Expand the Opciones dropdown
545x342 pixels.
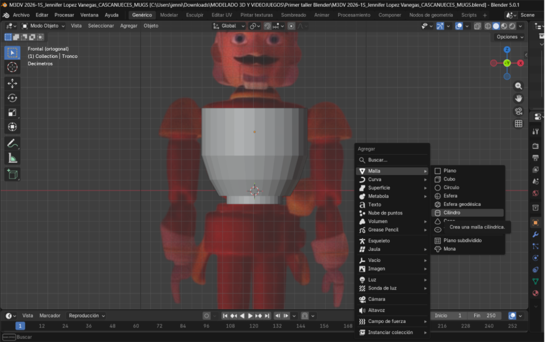[510, 37]
